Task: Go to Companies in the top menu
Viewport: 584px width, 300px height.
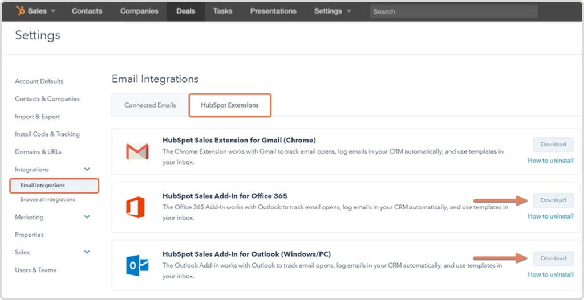Action: (139, 11)
